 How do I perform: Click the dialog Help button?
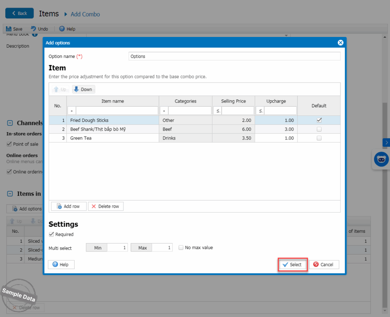(x=61, y=264)
